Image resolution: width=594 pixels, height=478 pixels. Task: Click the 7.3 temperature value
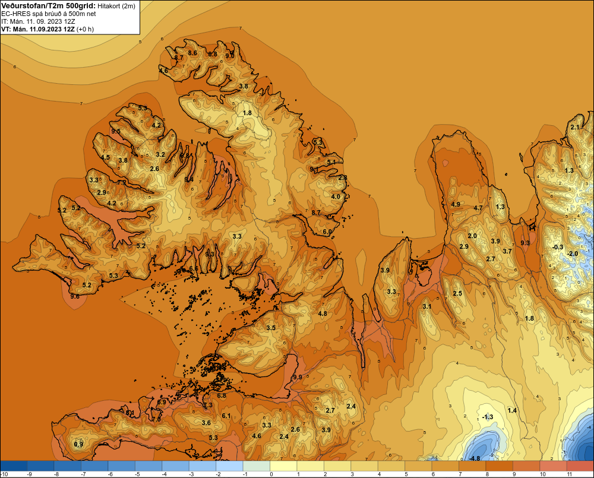(208, 406)
